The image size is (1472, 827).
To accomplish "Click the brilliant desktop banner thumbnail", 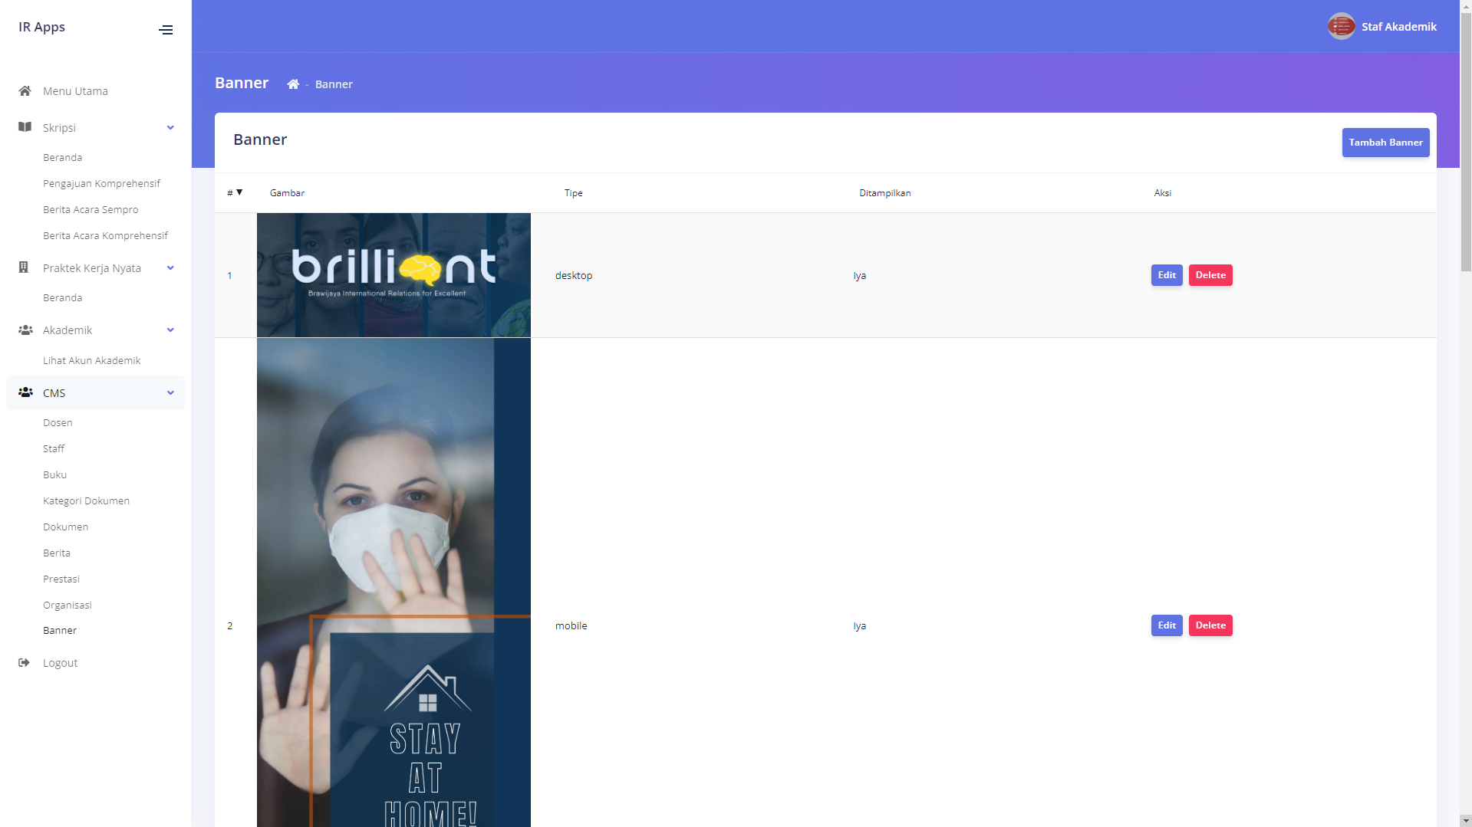I will (394, 275).
